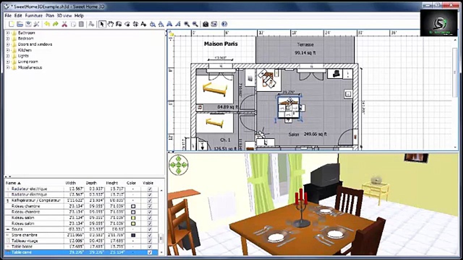
Task: Uncheck Visible for Store chambre row
Action: 150,235
